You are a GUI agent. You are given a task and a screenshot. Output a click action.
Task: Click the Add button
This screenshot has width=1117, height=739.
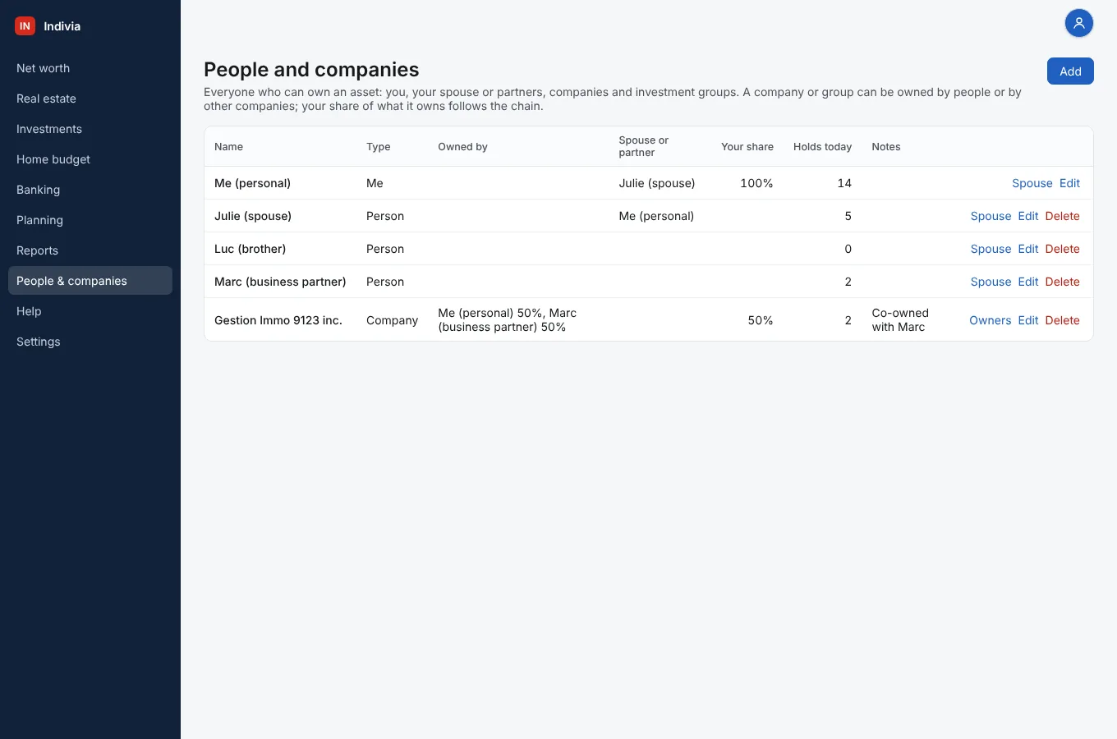(1070, 71)
